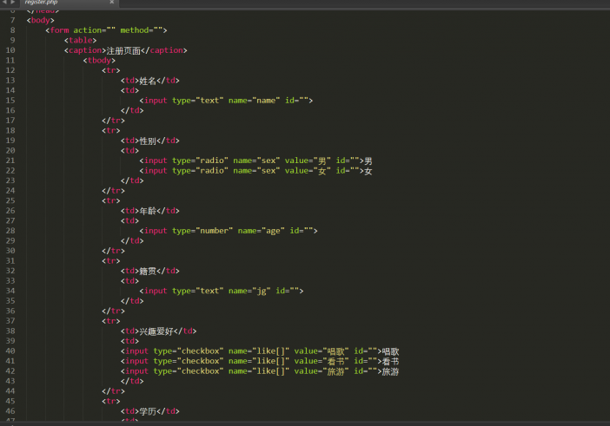Image resolution: width=610 pixels, height=426 pixels.
Task: Click value="男" on the radio input line
Action: 308,161
